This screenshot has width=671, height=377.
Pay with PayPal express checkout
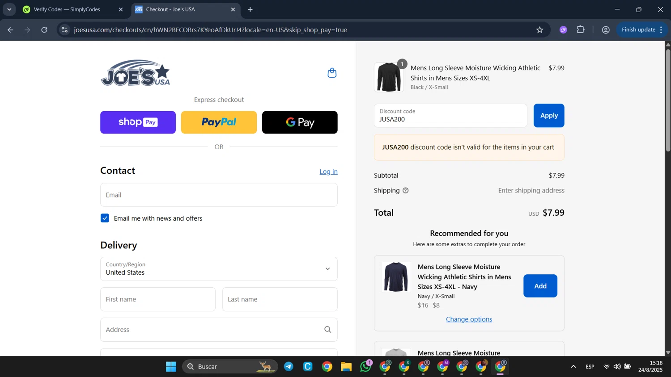pos(219,122)
